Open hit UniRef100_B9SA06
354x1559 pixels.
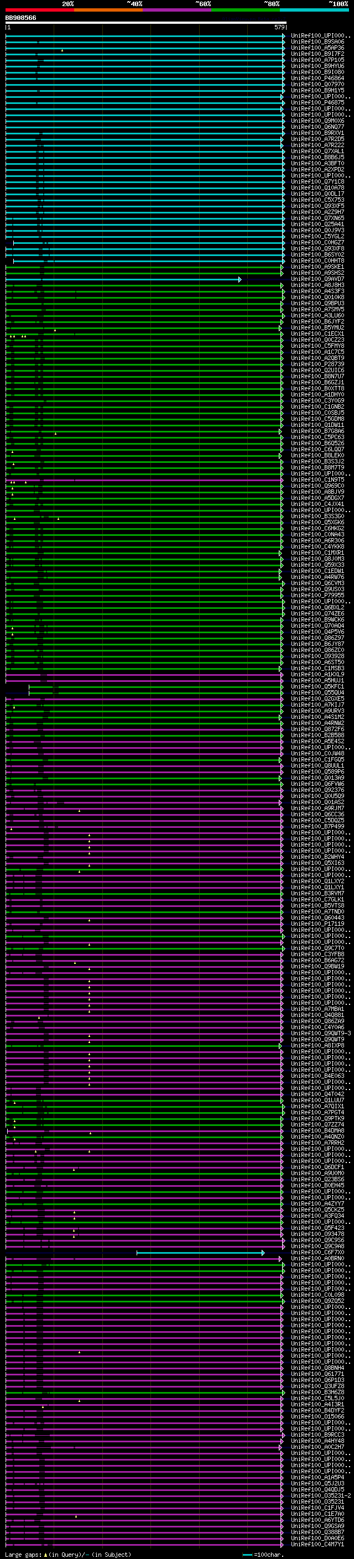[x=317, y=42]
